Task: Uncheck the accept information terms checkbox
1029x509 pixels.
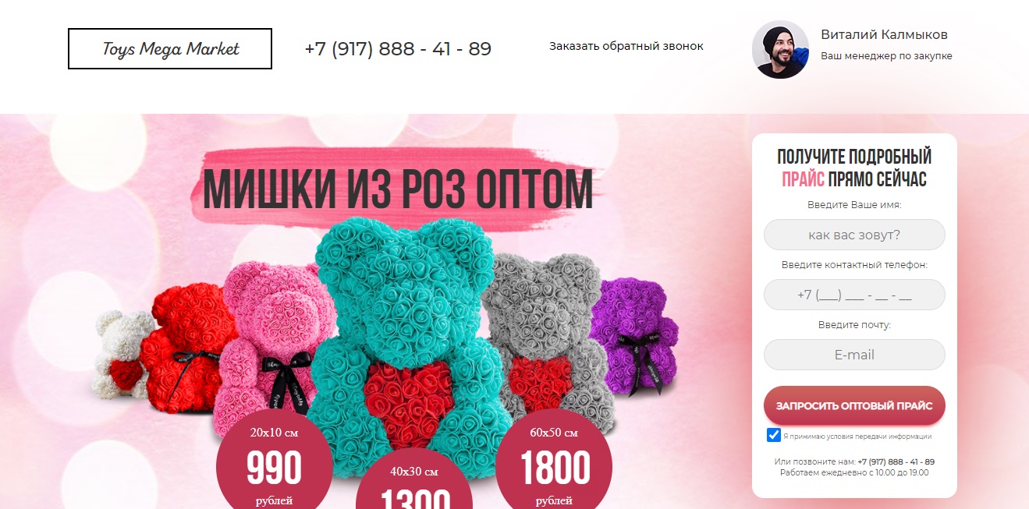Action: pyautogui.click(x=774, y=435)
